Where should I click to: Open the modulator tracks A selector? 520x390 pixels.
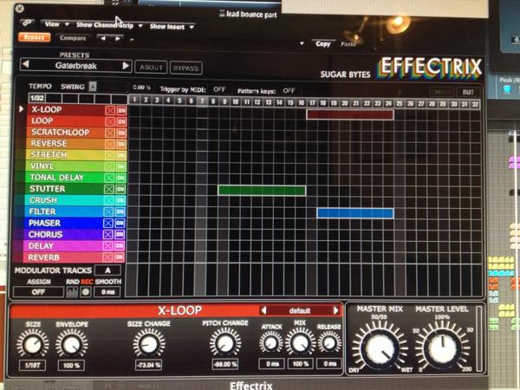(x=107, y=270)
